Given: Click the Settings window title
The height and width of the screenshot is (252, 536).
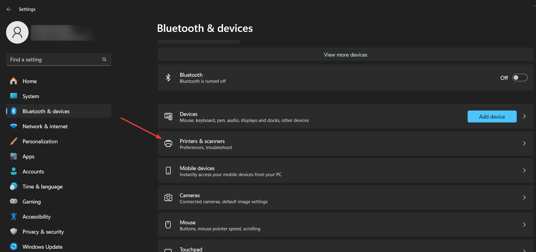Looking at the screenshot, I should pos(27,9).
